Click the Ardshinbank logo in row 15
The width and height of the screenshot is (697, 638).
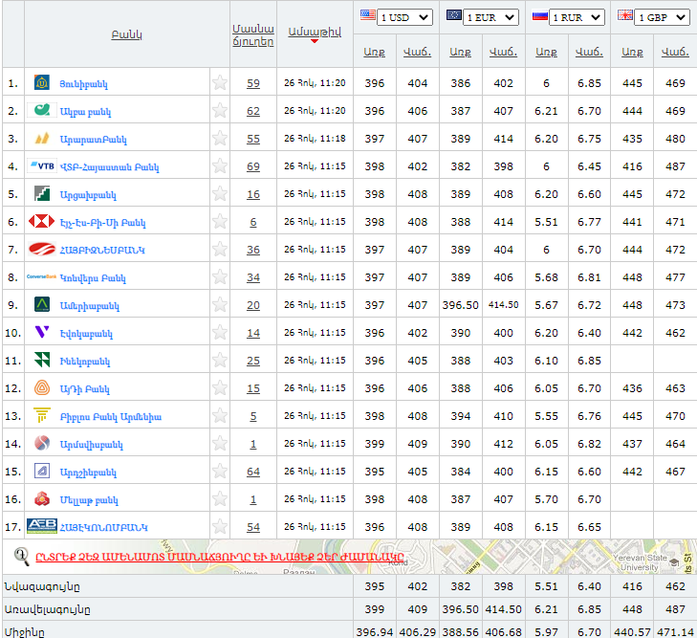tap(42, 471)
